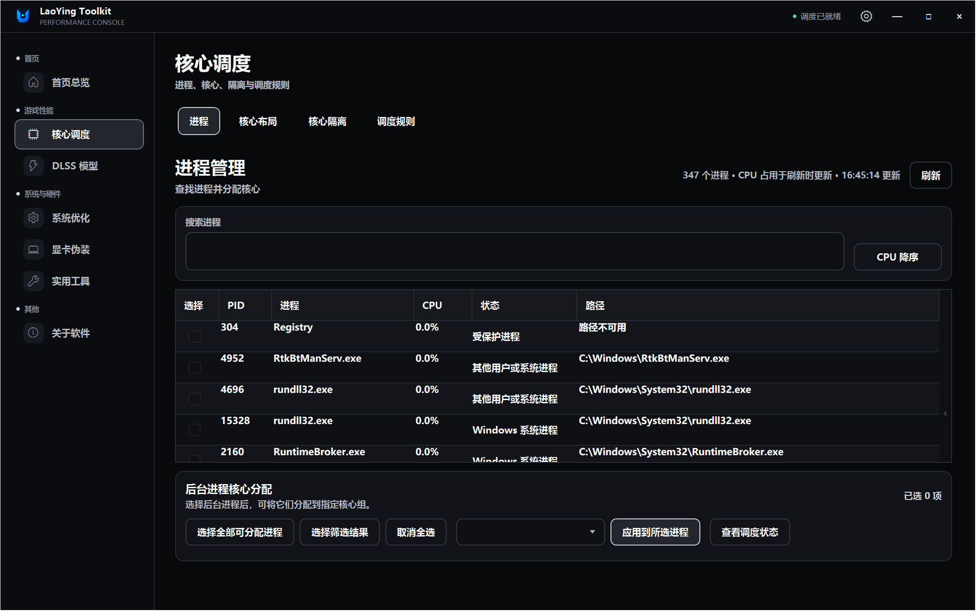
Task: Click the process table scrollbar thumb
Action: coord(945,413)
